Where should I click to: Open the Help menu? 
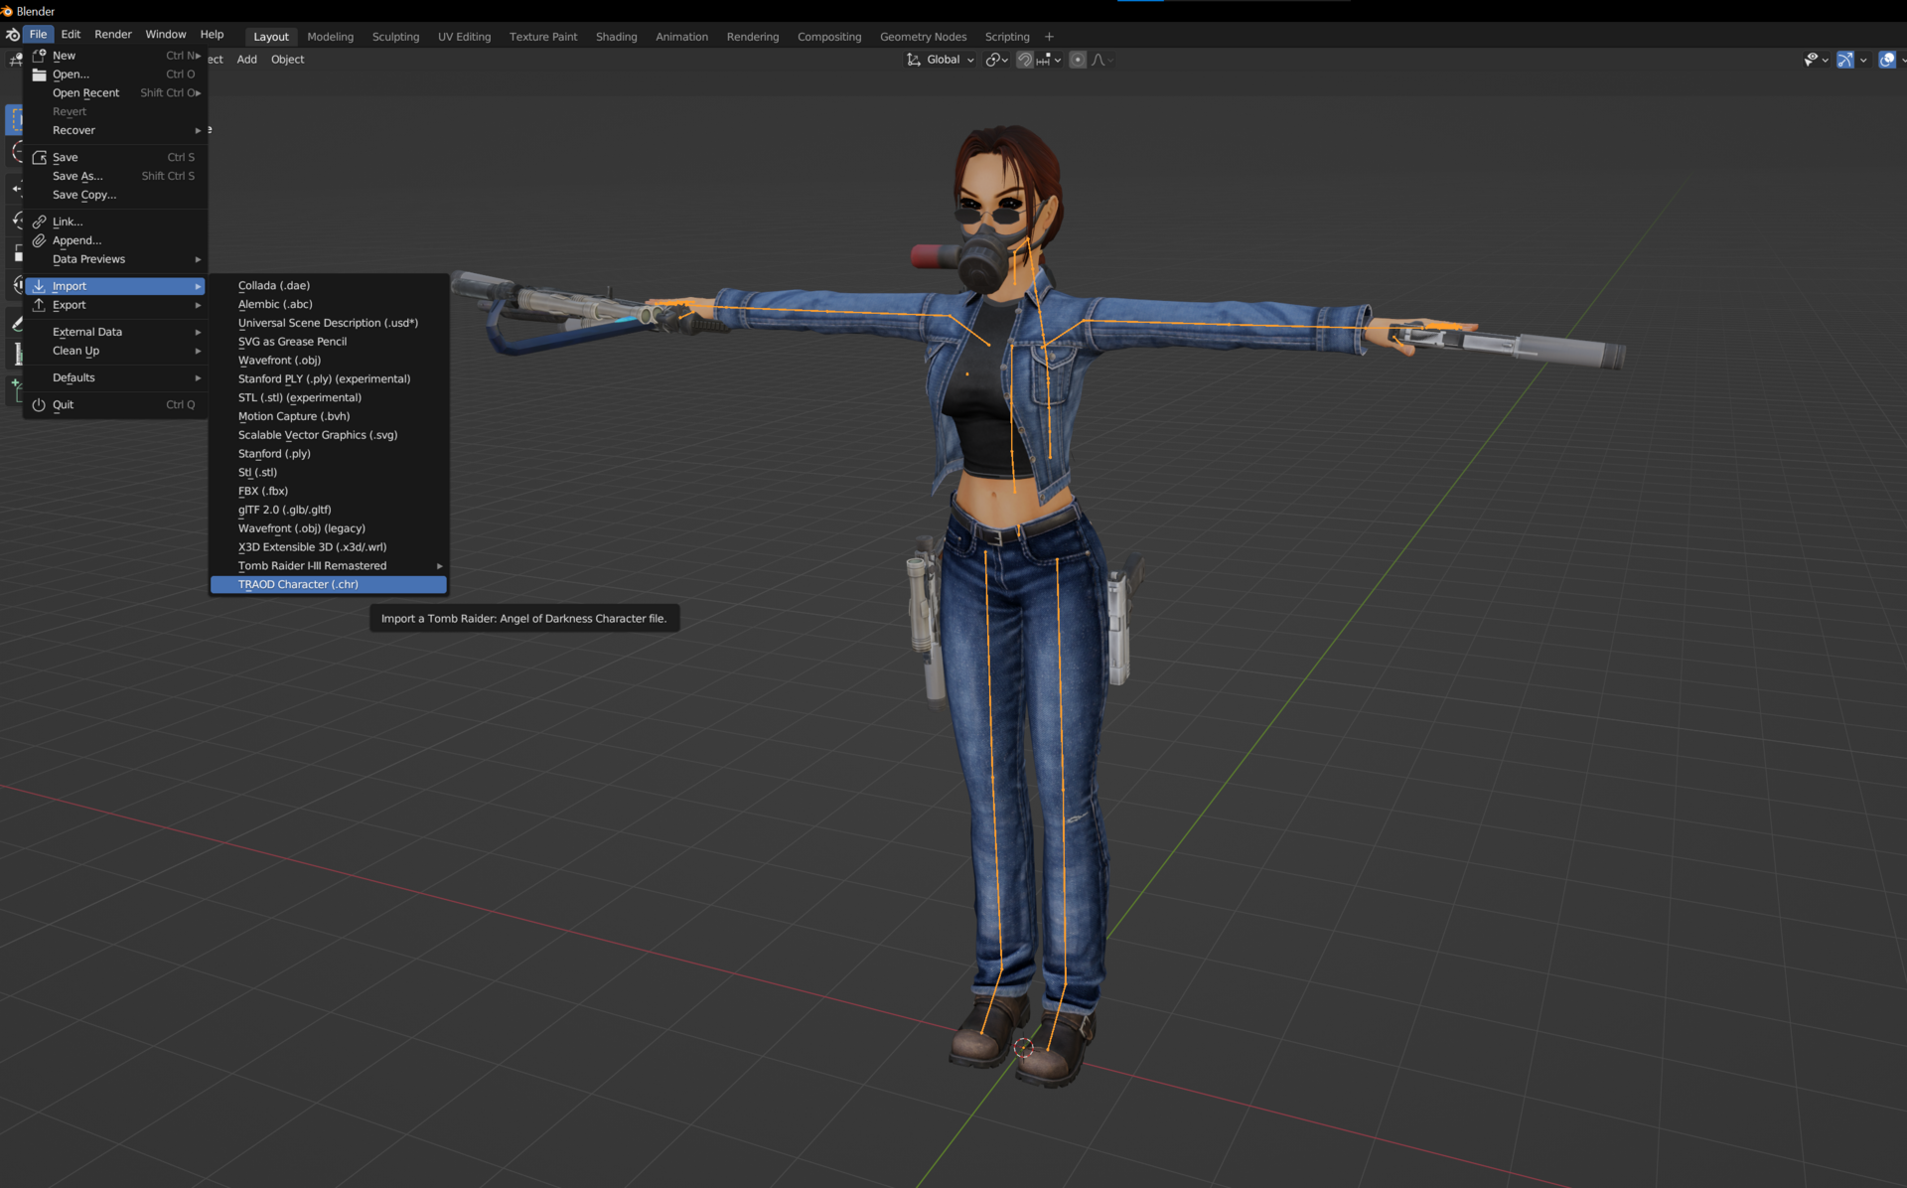click(212, 35)
